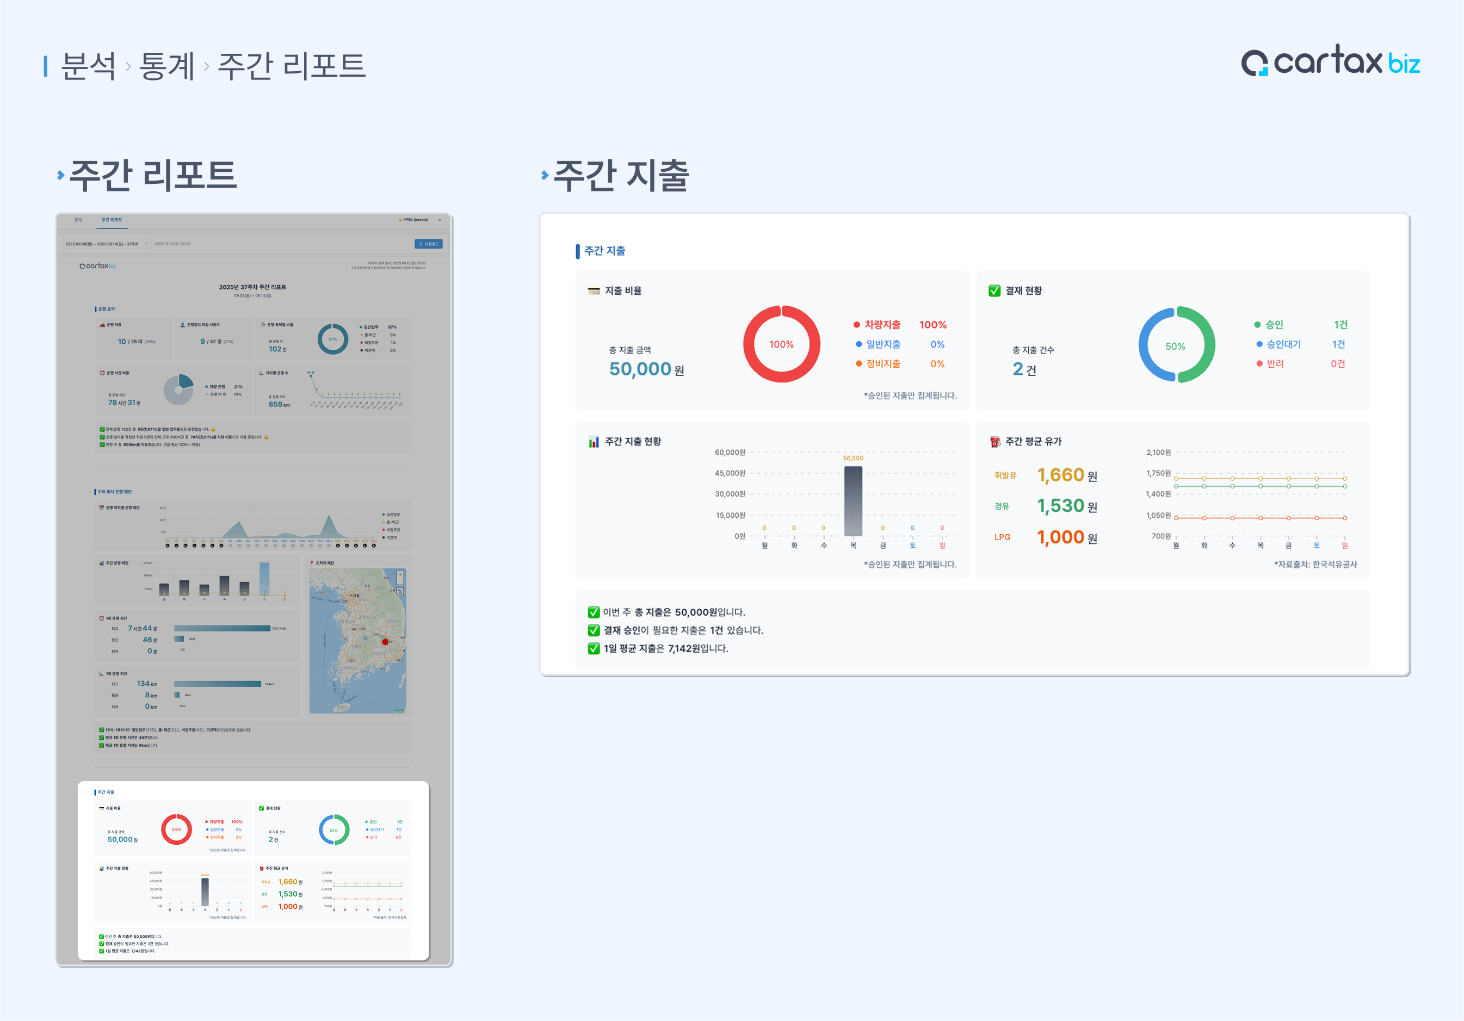Image resolution: width=1464 pixels, height=1021 pixels.
Task: Click the green checkbox icon beside 결재 현황
Action: 994,291
